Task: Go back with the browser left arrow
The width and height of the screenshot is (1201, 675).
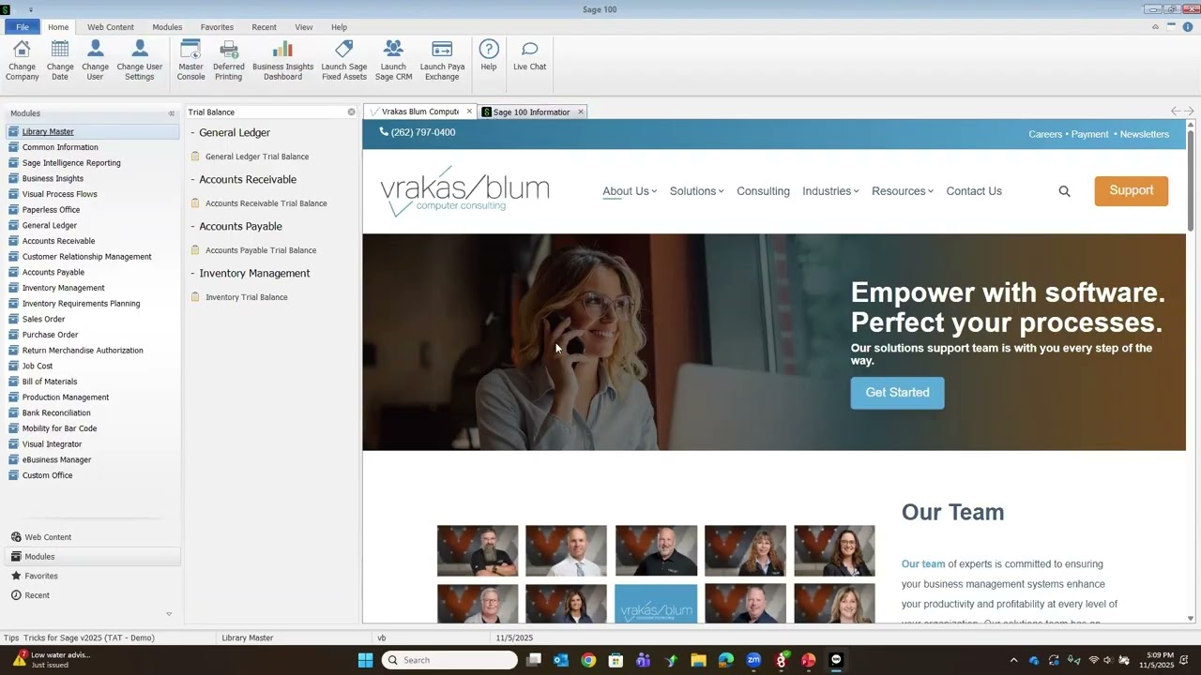Action: (1176, 112)
